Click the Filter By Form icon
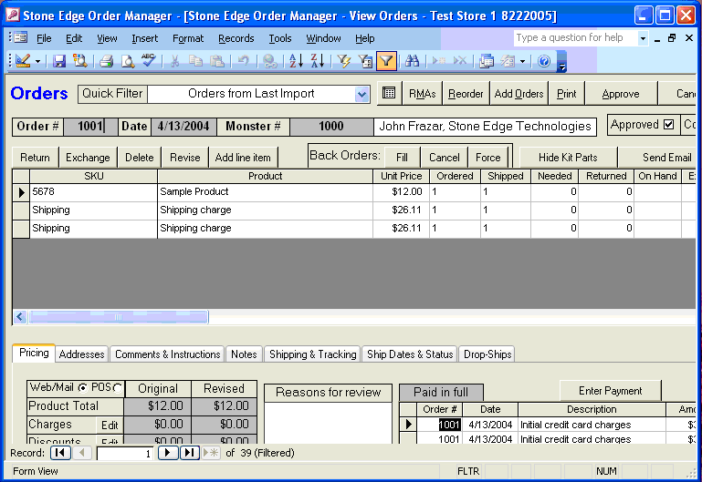 tap(365, 61)
